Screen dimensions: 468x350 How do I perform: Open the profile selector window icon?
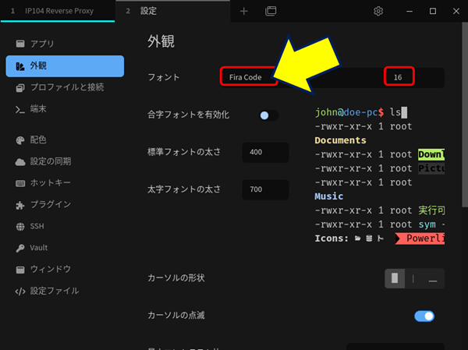(x=271, y=12)
